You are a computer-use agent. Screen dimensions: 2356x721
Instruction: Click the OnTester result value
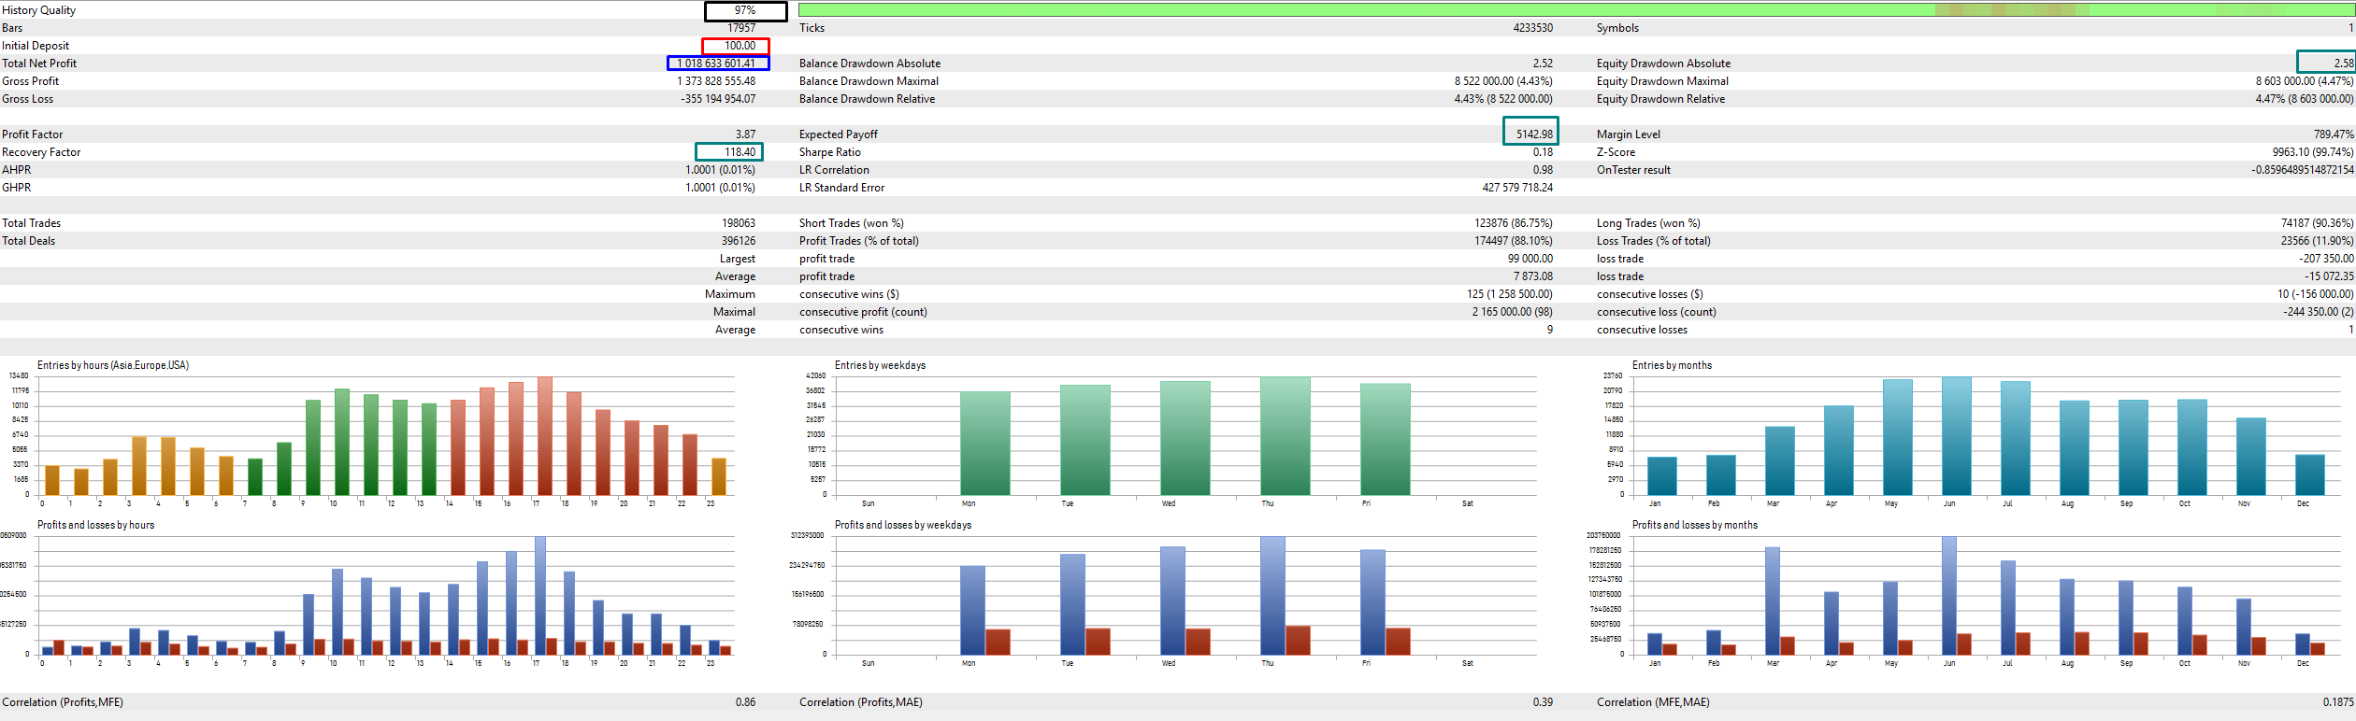(2303, 170)
